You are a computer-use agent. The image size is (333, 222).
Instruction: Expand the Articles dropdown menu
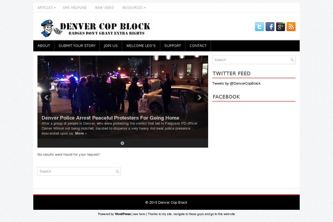tap(47, 8)
